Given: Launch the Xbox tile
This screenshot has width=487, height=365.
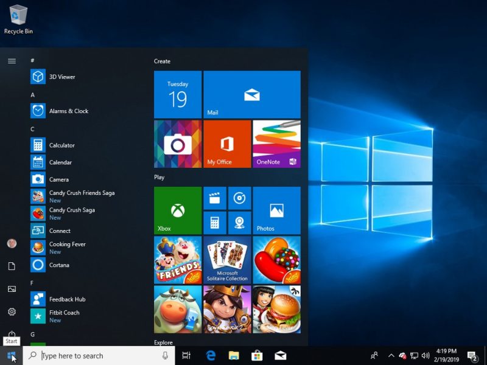Looking at the screenshot, I should coord(178,210).
